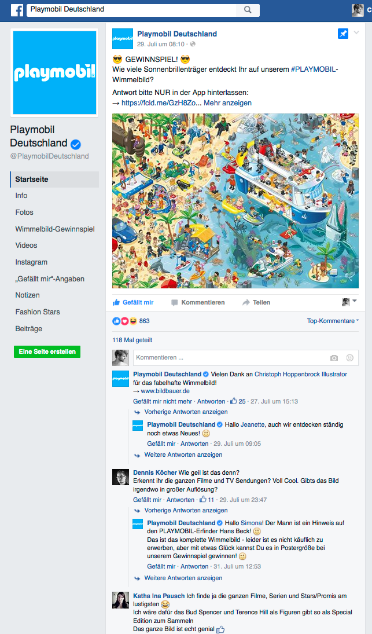372x634 pixels.
Task: Click the Facebook logo icon
Action: coord(17,10)
